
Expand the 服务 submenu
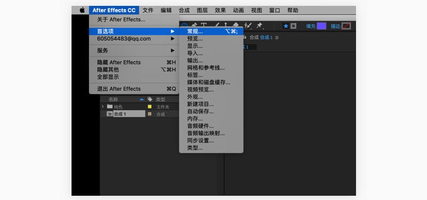[x=172, y=51]
